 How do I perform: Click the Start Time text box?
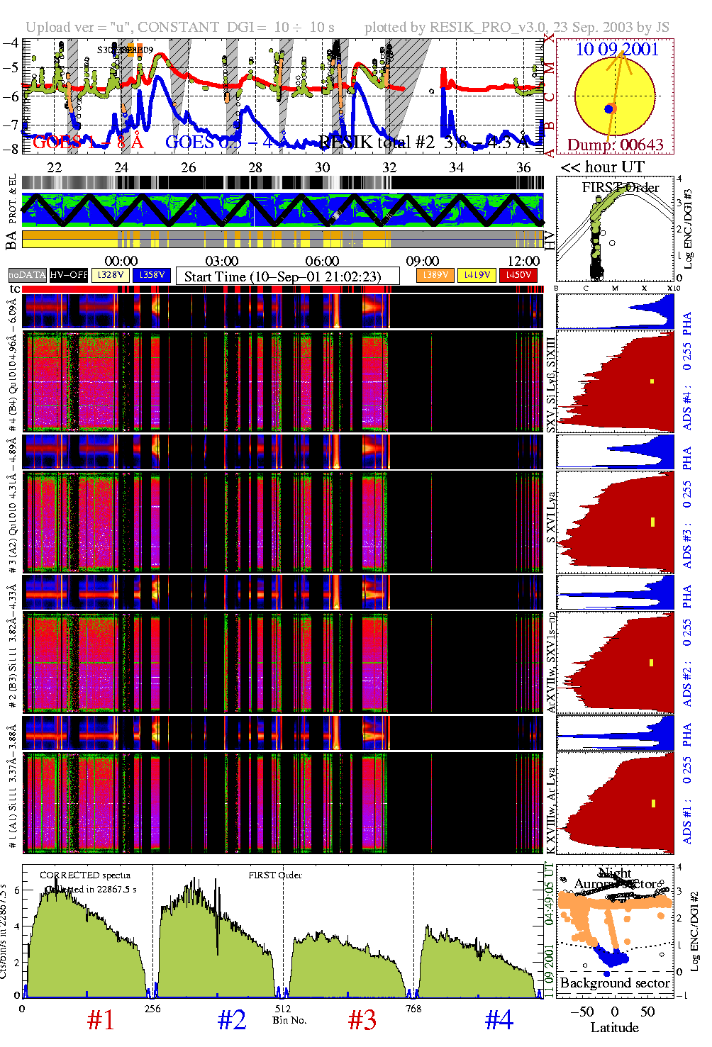pyautogui.click(x=282, y=276)
